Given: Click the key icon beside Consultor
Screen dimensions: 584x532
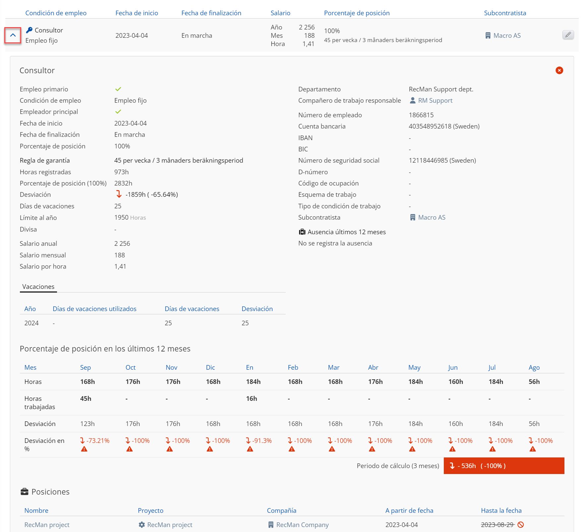Looking at the screenshot, I should (x=29, y=30).
